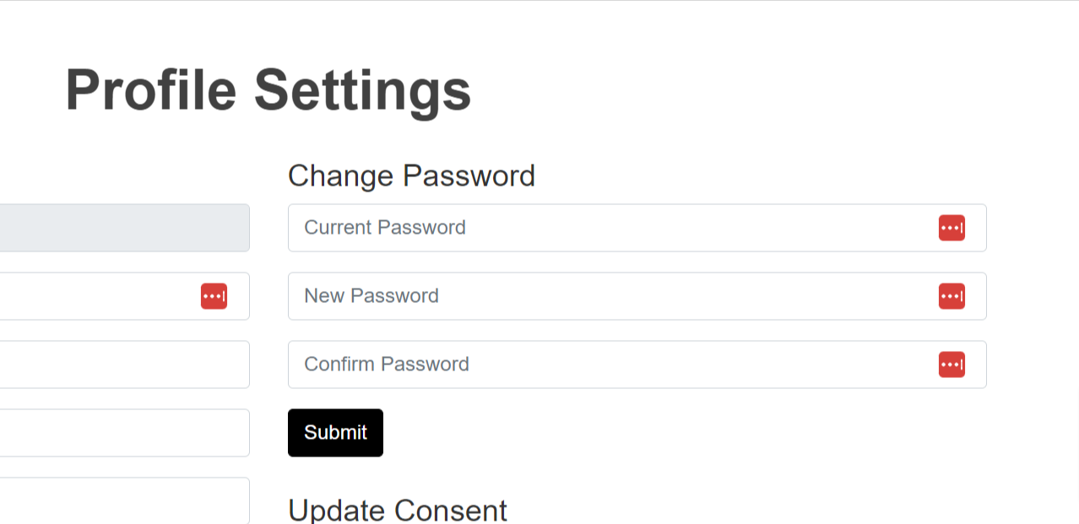Click the word Change in section heading
Viewport: 1079px width, 524px height.
click(x=341, y=176)
